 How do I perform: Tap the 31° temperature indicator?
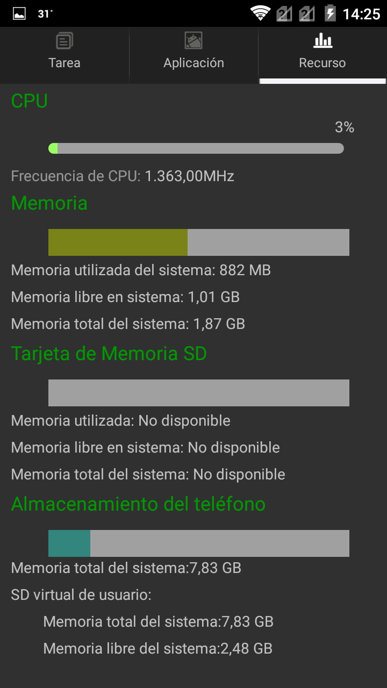click(x=45, y=14)
